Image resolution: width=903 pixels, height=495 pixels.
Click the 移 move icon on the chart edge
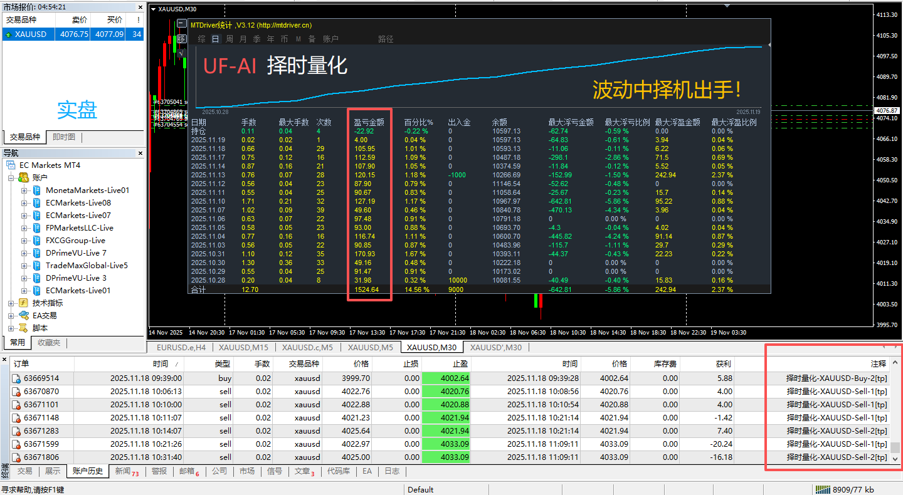click(x=181, y=38)
